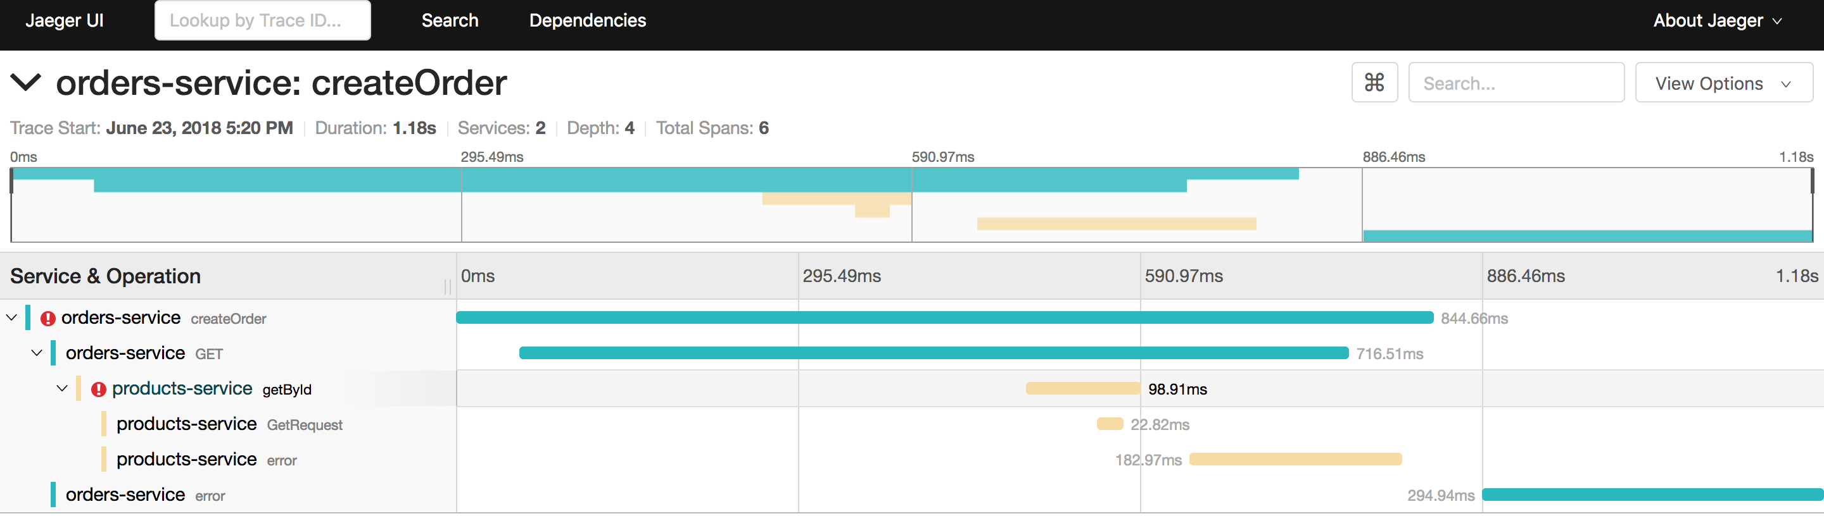Screen dimensions: 1824x516
Task: Click 'Services: 2' in trace summary
Action: 502,128
